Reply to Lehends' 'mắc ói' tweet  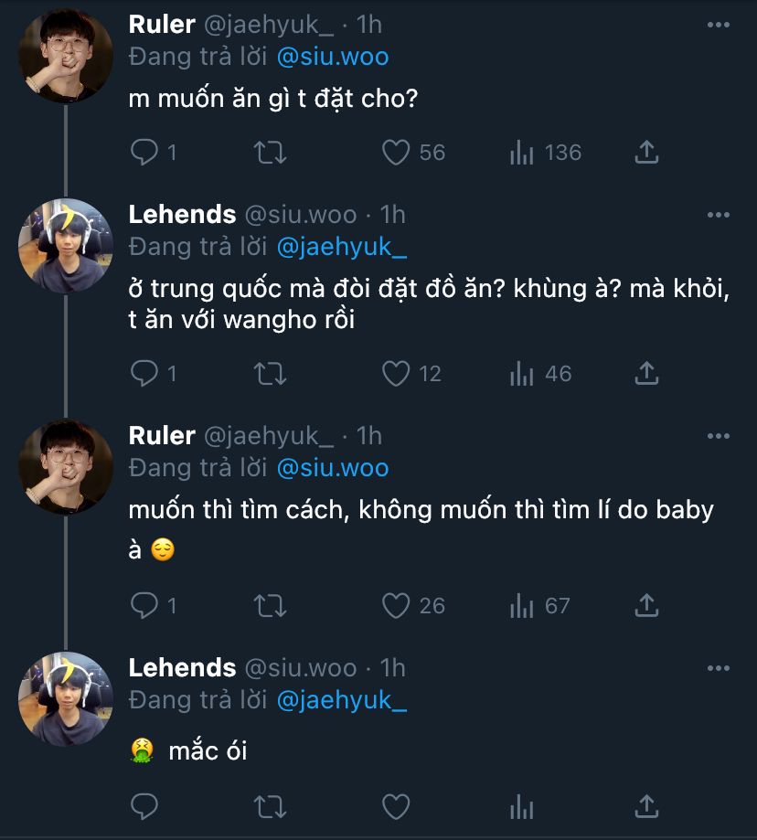144,806
